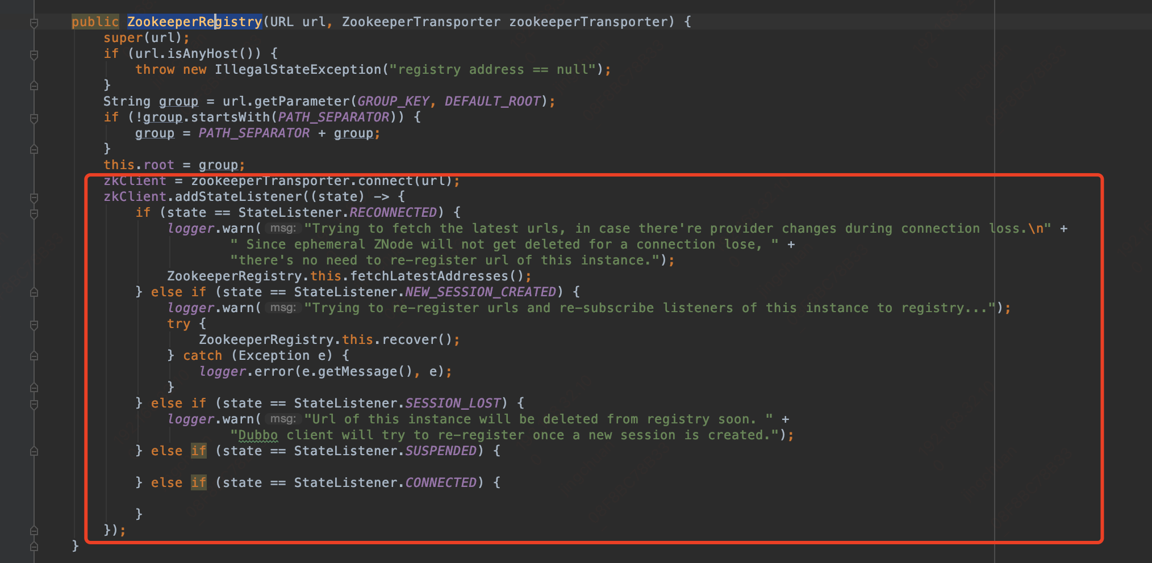Click the SESSION_LOST constant
The image size is (1152, 563).
tap(453, 403)
